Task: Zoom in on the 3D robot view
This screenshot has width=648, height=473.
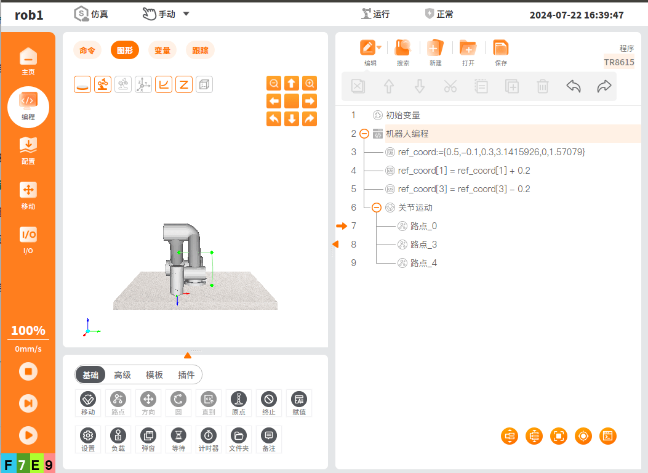Action: (310, 83)
